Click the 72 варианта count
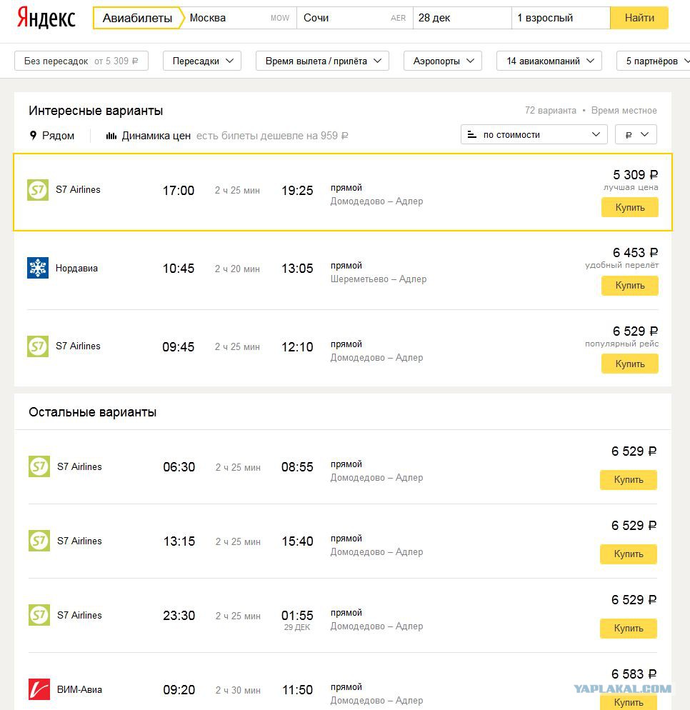 click(x=551, y=111)
